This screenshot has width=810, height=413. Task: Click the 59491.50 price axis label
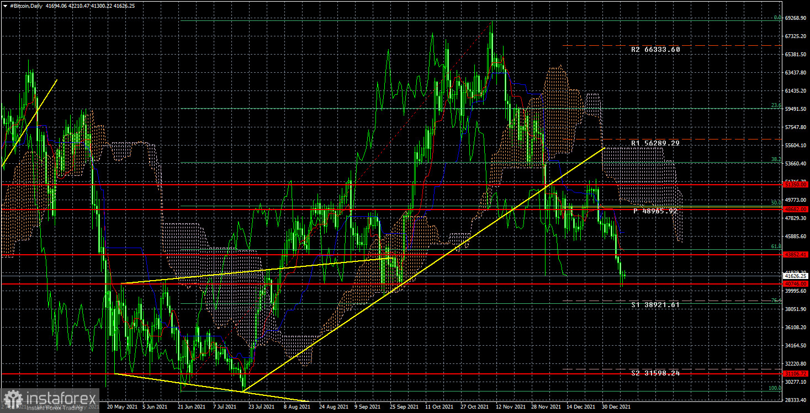[x=796, y=109]
